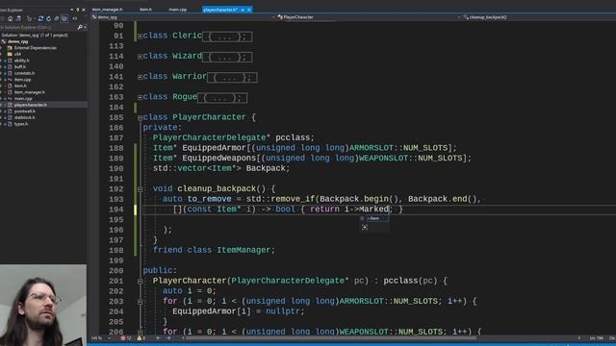Screen dimensions: 616x346
Task: Close the Solution Explorer panel
Action: (84, 10)
